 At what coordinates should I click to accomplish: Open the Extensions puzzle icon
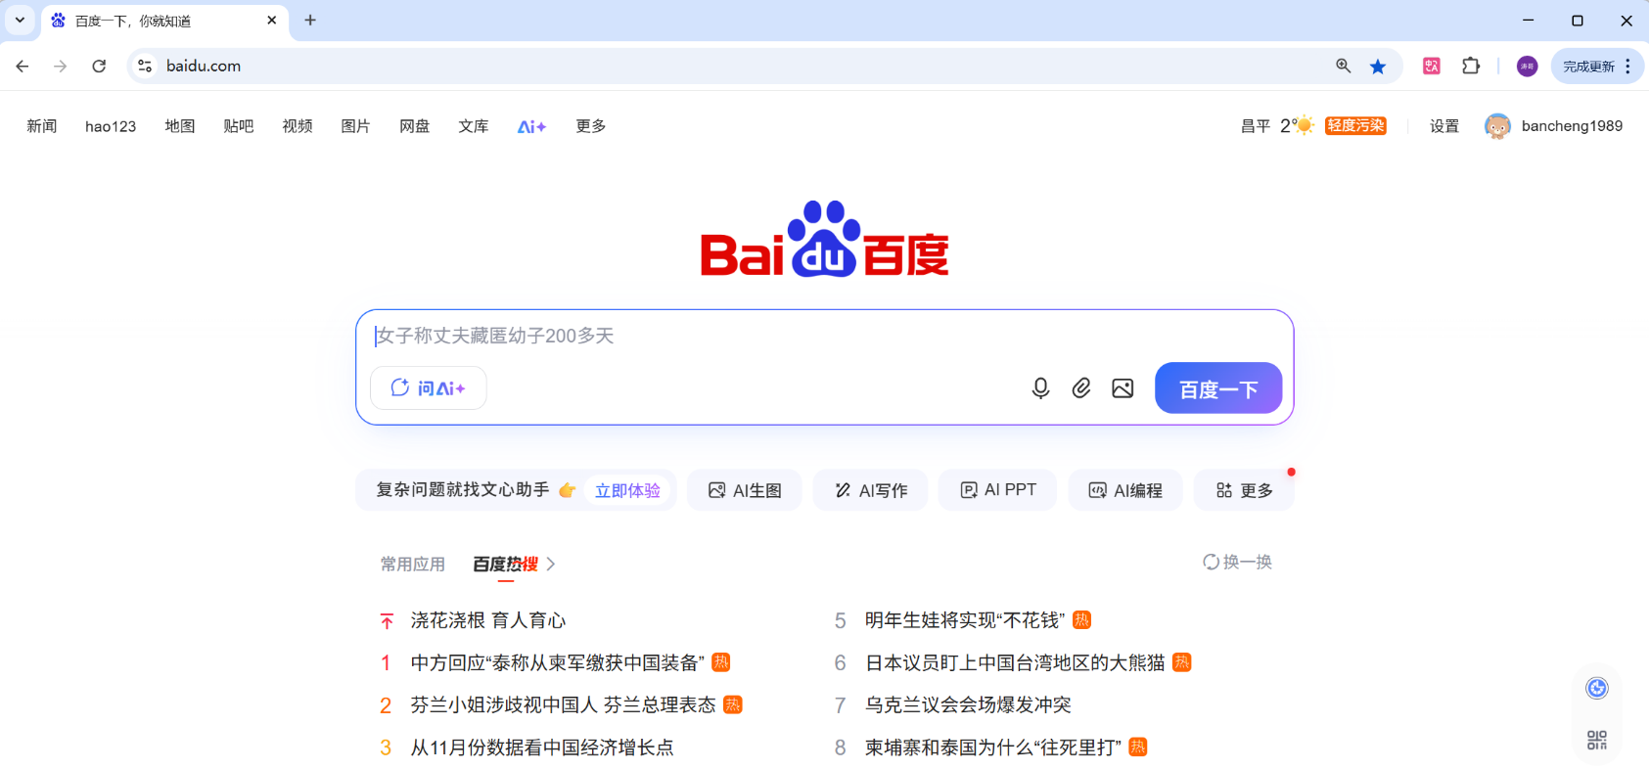[1471, 66]
